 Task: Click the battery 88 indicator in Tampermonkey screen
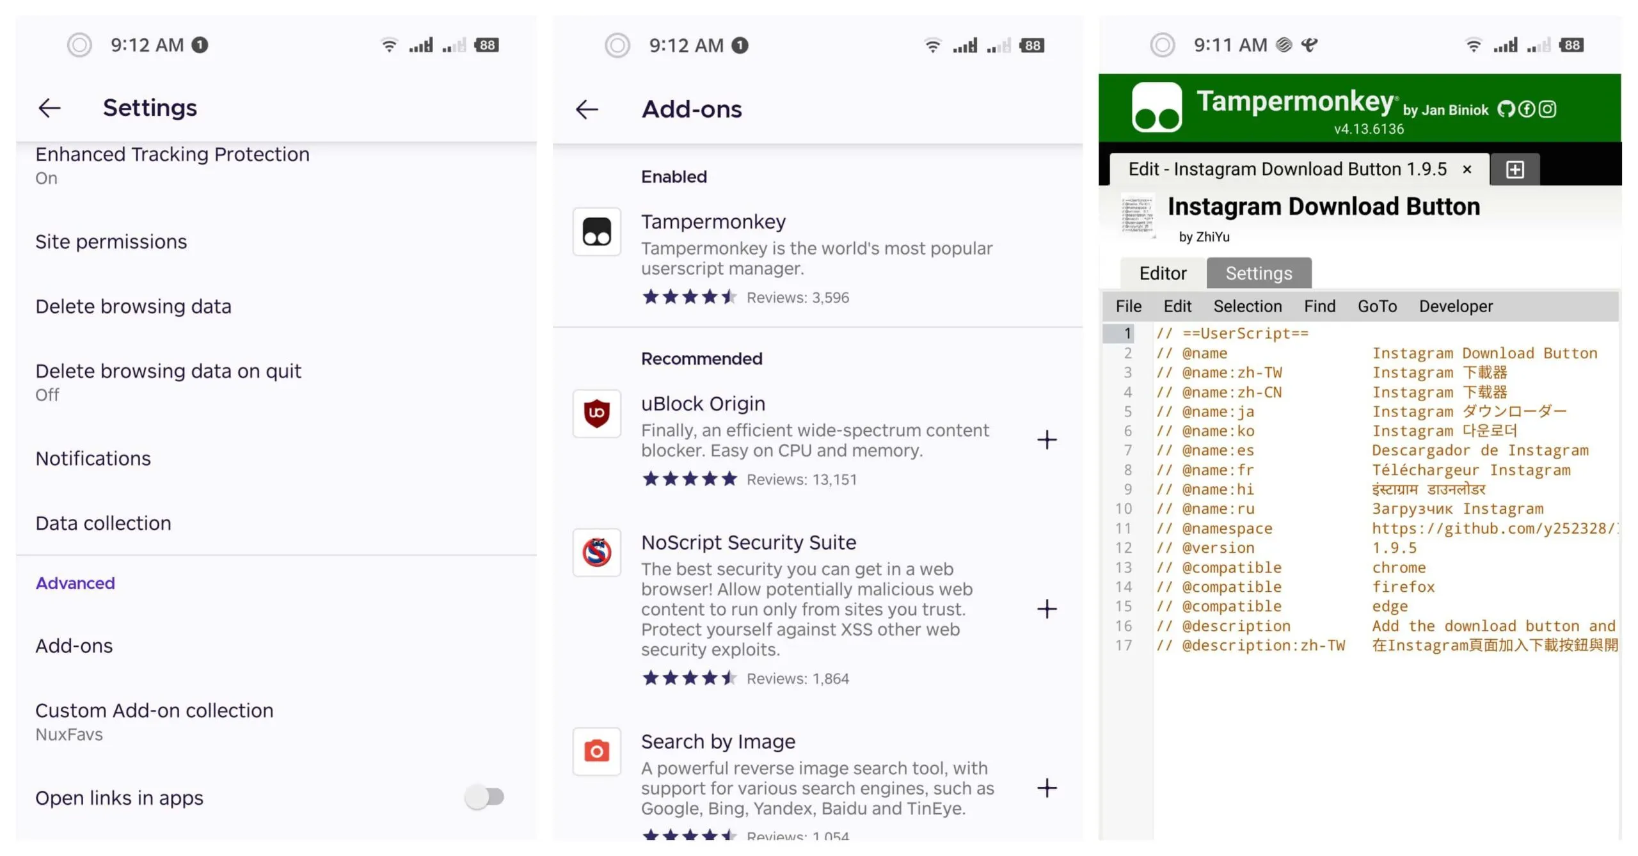(x=1571, y=45)
